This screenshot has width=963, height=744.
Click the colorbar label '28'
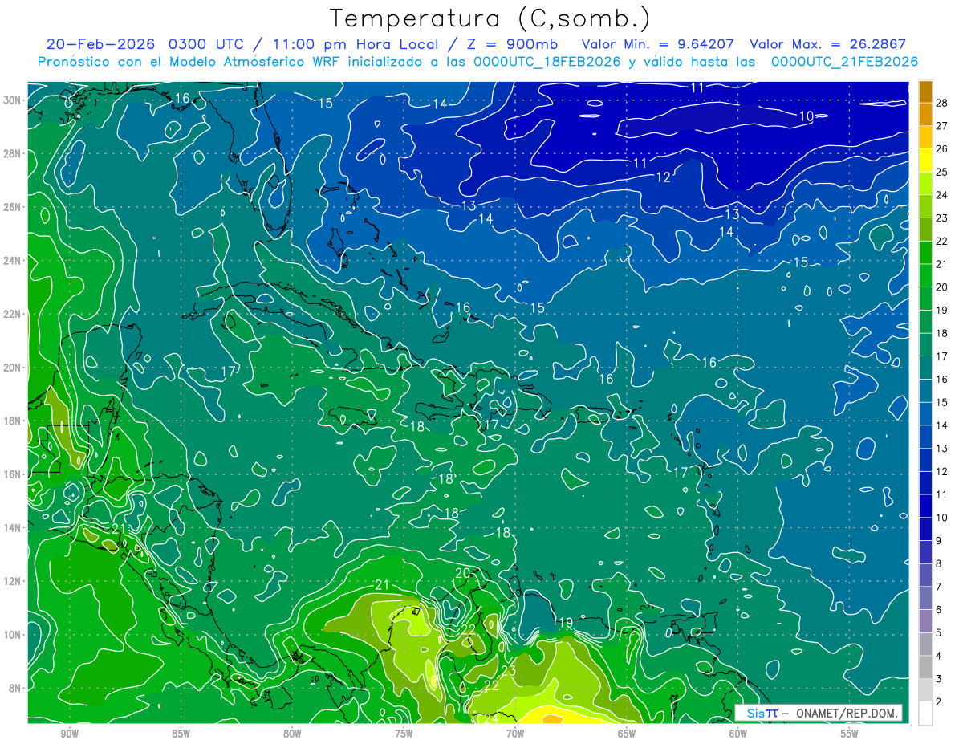(943, 104)
